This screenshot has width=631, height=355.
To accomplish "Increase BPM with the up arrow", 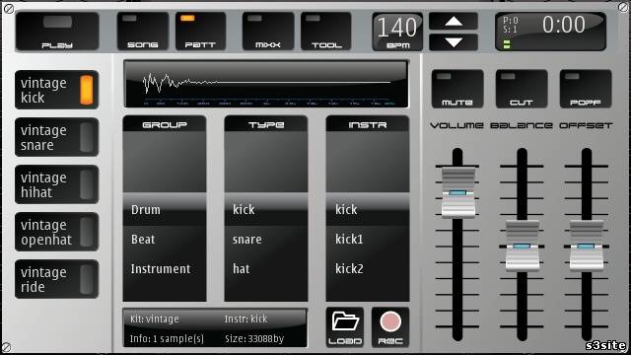I will [x=454, y=22].
